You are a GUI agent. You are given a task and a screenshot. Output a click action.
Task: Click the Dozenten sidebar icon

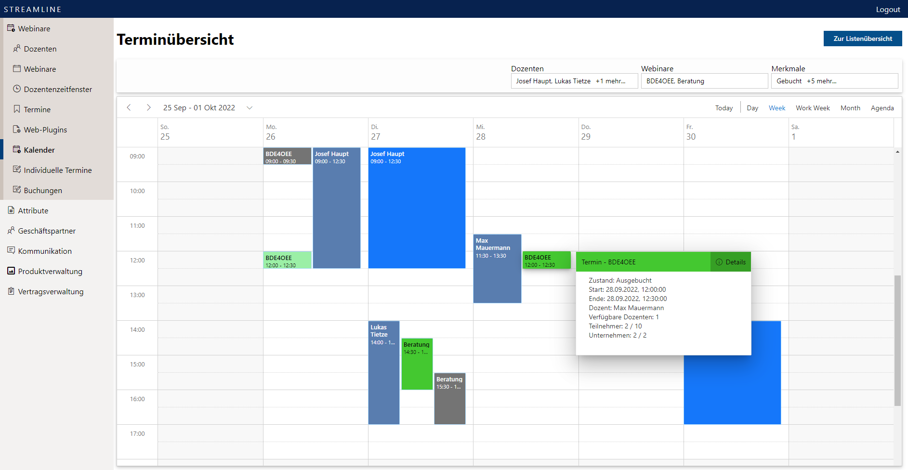[17, 49]
